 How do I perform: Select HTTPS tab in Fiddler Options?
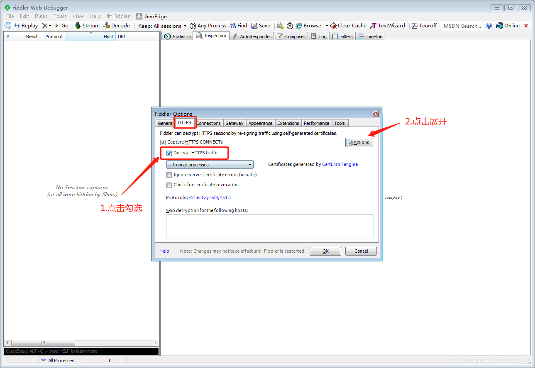185,122
